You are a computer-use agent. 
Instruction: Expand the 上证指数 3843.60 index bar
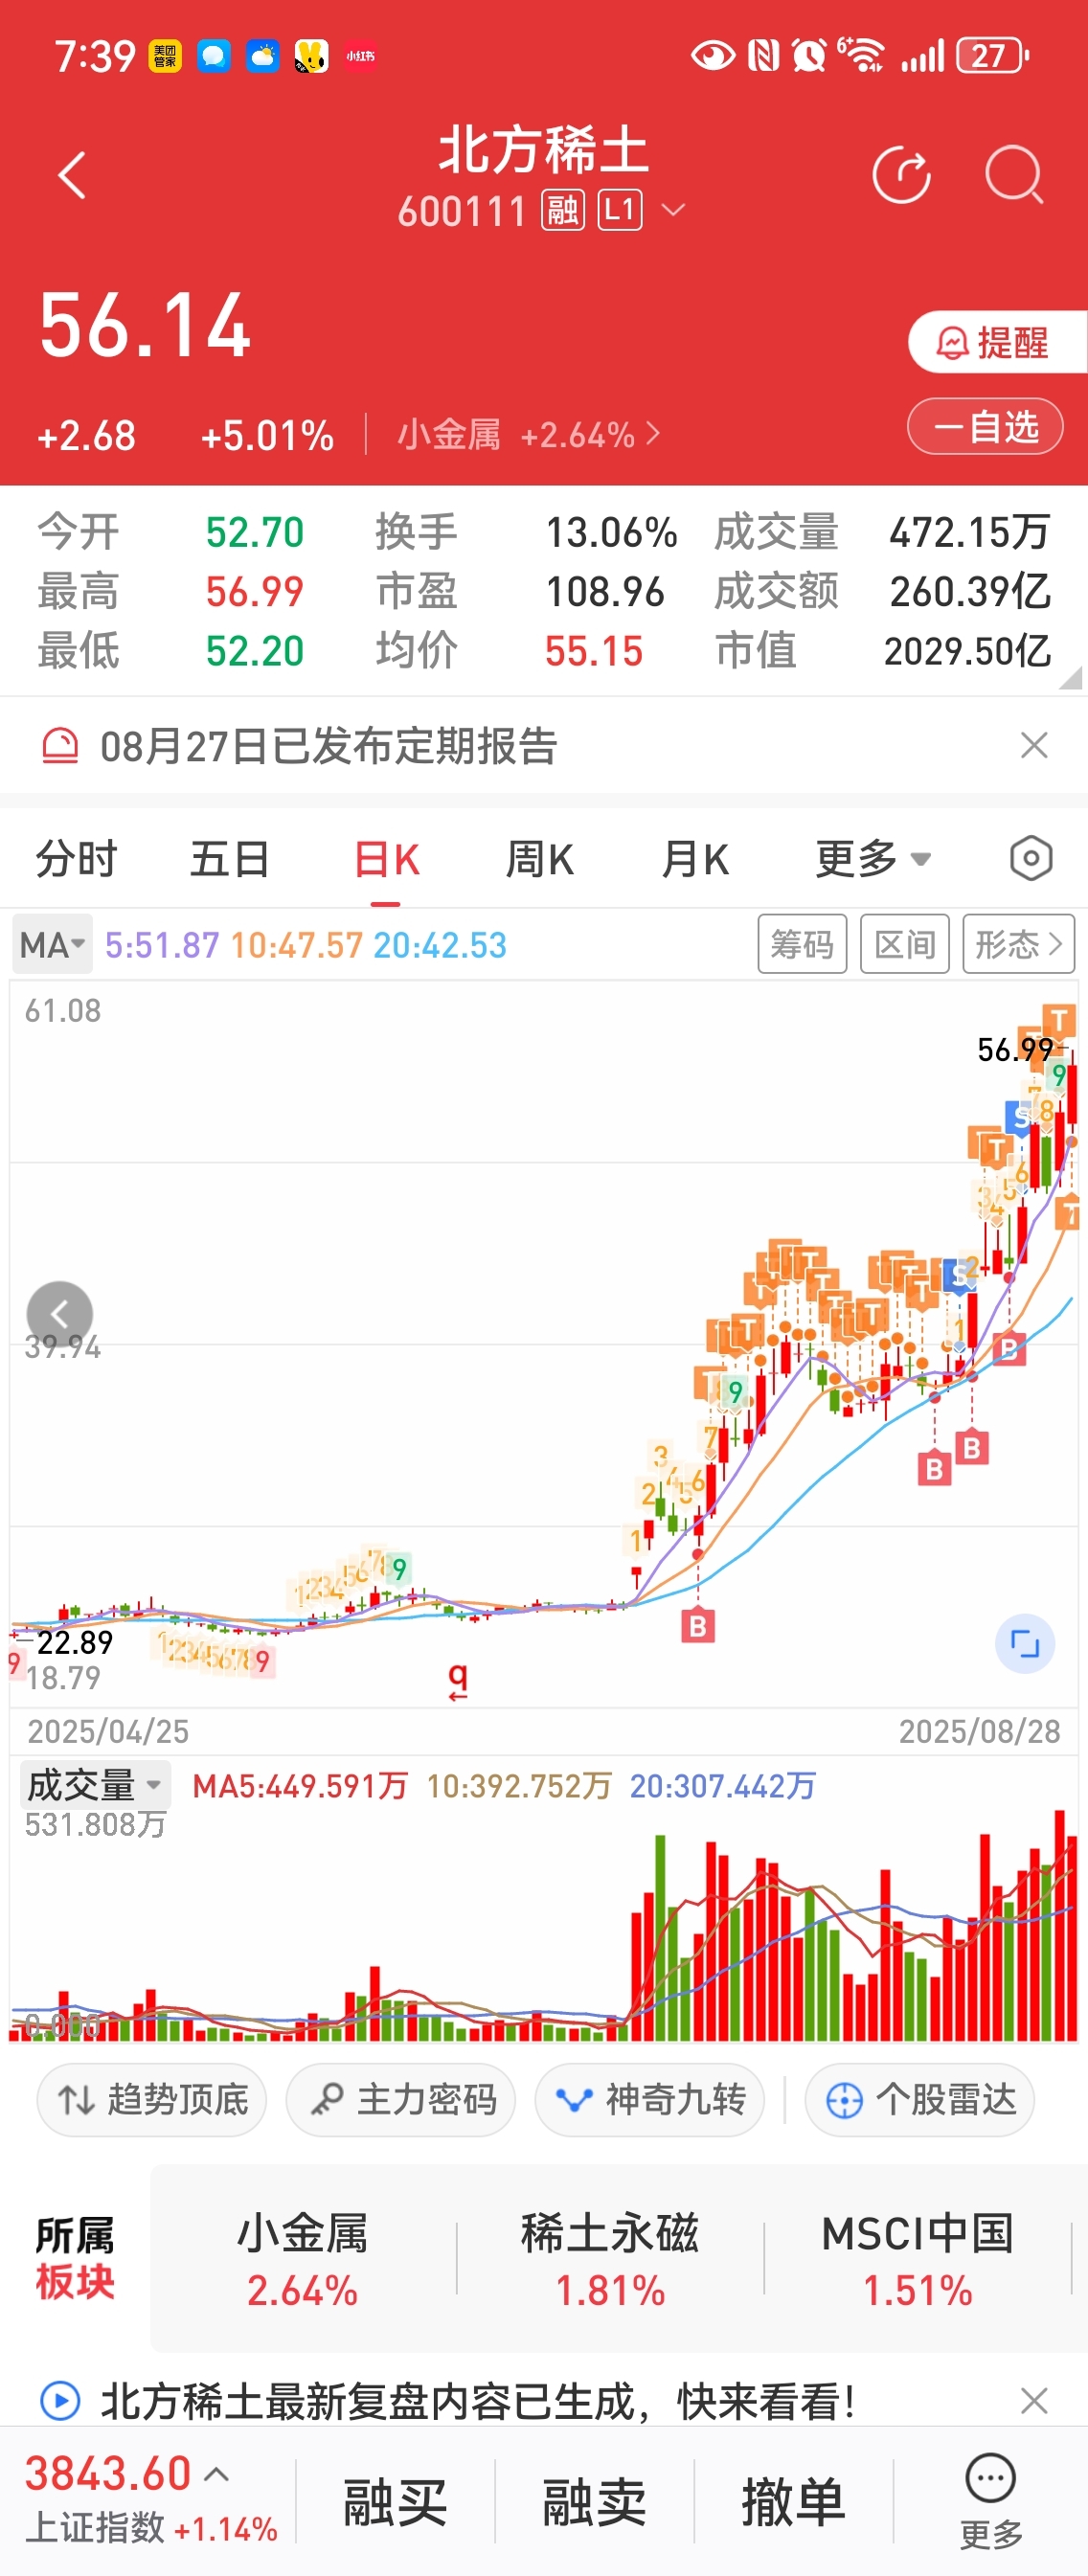point(150,2500)
